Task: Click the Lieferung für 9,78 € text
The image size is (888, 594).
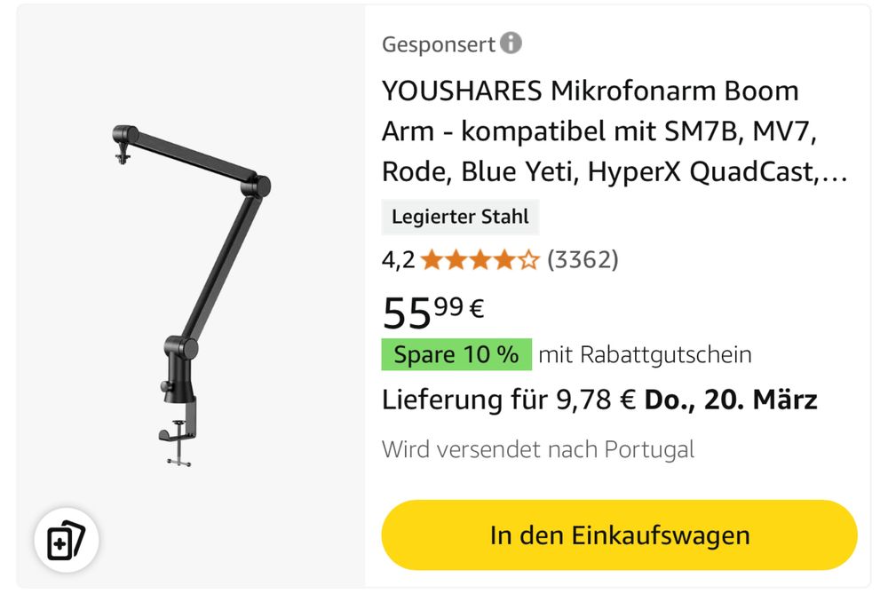Action: click(509, 400)
